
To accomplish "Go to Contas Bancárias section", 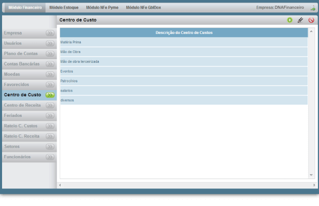I will tap(22, 64).
